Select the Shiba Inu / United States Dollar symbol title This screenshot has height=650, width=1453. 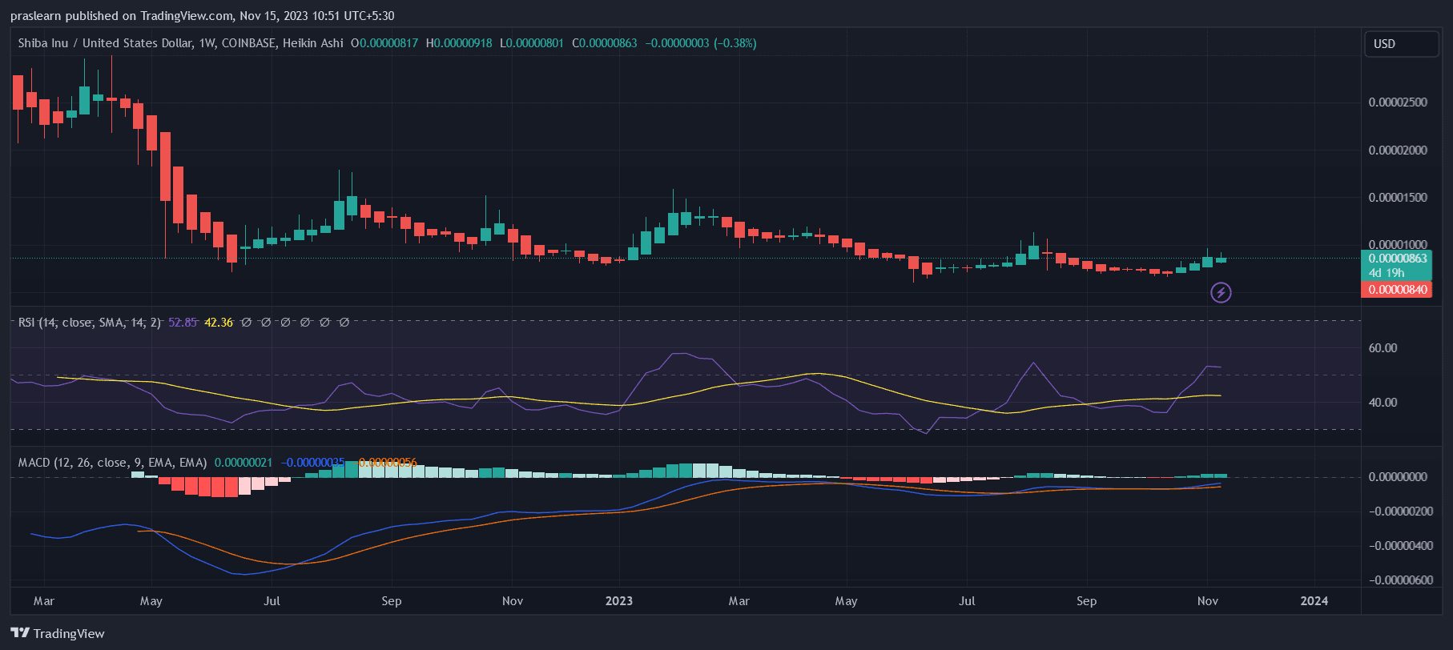pos(180,43)
